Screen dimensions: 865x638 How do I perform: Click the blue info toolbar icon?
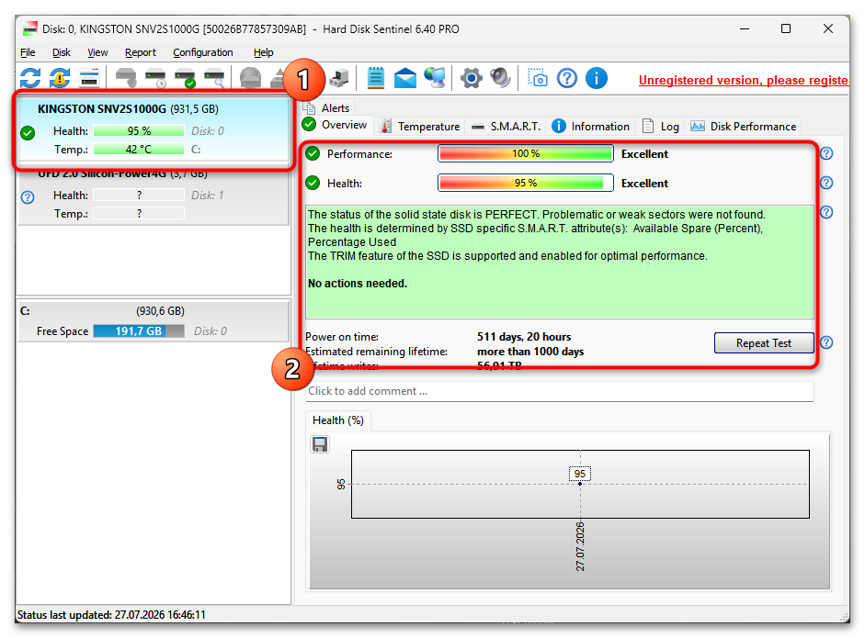coord(597,78)
